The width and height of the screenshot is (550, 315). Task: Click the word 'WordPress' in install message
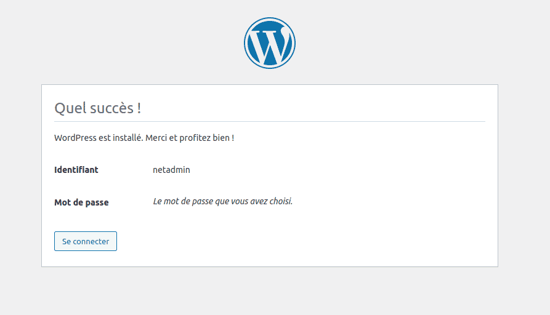(x=75, y=138)
